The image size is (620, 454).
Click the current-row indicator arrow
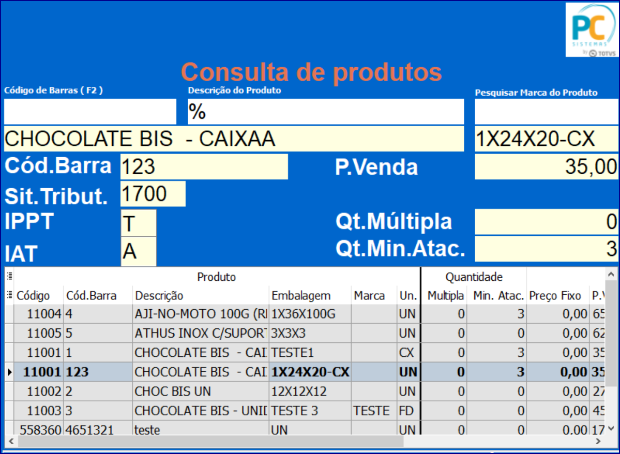point(9,372)
